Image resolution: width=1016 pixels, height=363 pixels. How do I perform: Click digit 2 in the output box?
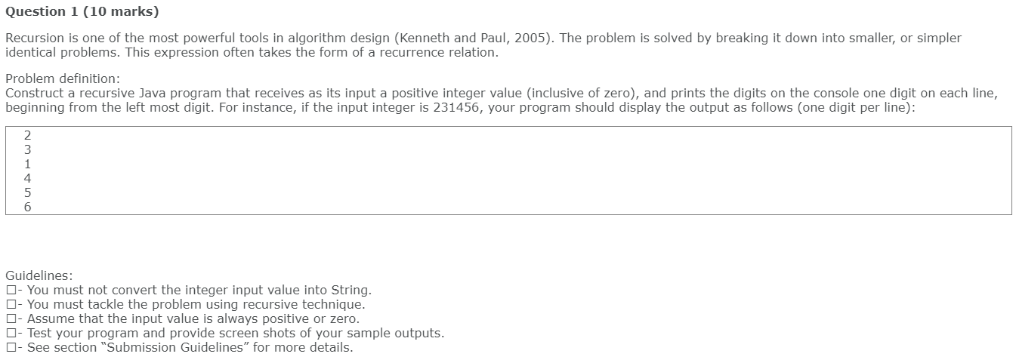(28, 136)
